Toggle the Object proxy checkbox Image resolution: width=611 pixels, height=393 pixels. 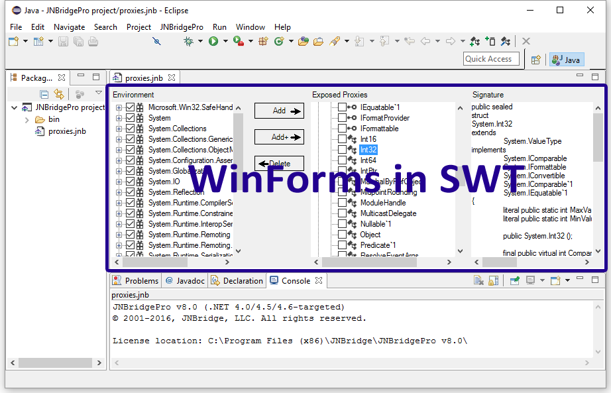coord(342,235)
